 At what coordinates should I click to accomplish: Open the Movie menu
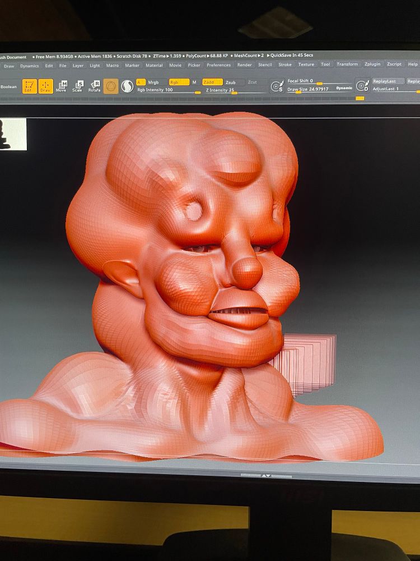coord(175,66)
